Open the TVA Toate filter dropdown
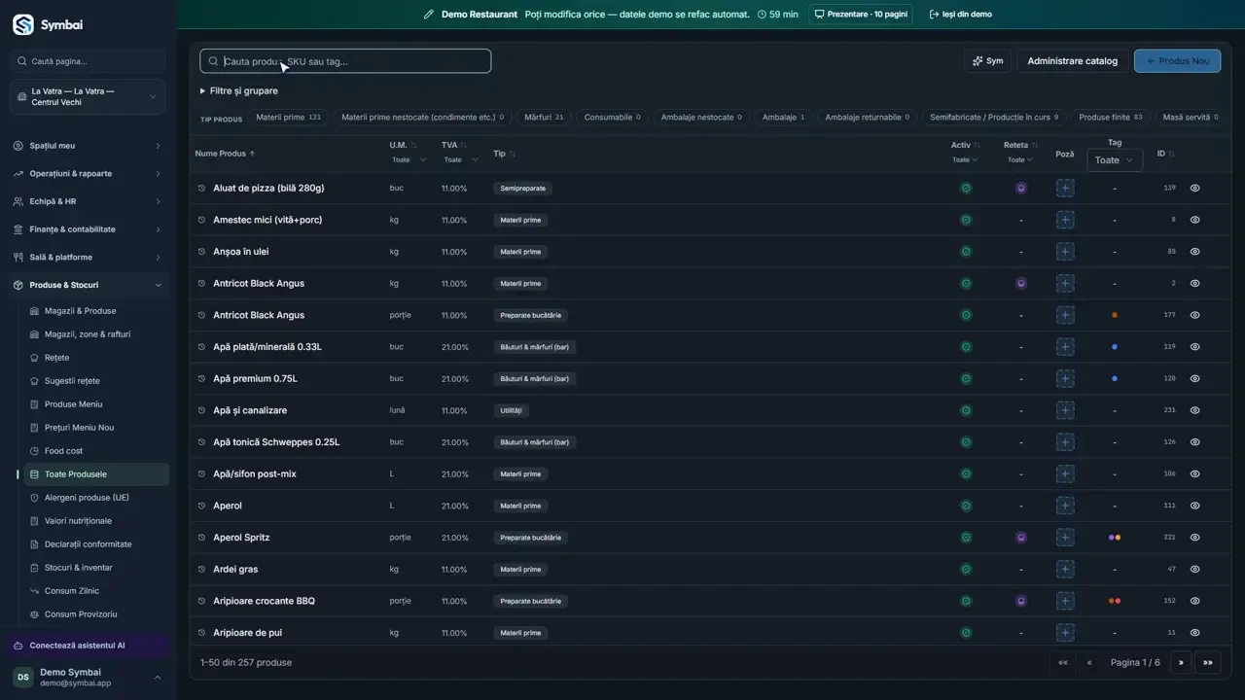This screenshot has height=700, width=1245. point(461,159)
